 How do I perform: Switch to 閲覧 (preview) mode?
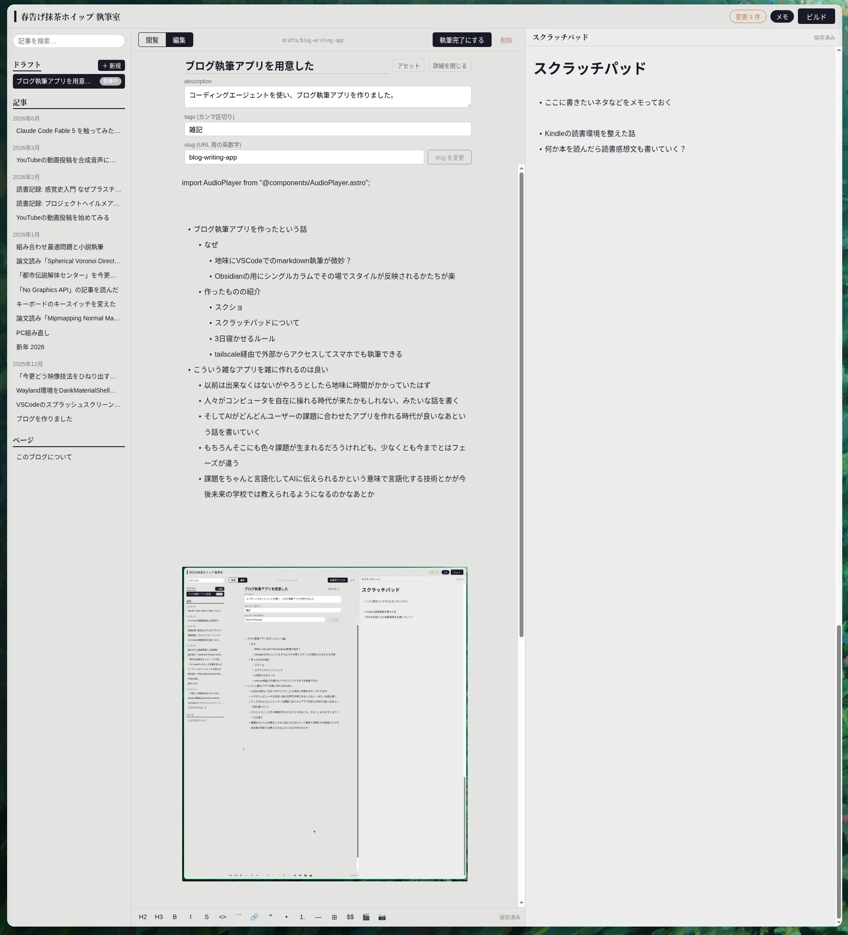(x=152, y=40)
